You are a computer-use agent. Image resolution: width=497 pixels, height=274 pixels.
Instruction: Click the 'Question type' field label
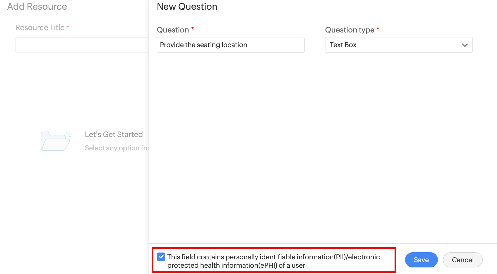pyautogui.click(x=350, y=30)
